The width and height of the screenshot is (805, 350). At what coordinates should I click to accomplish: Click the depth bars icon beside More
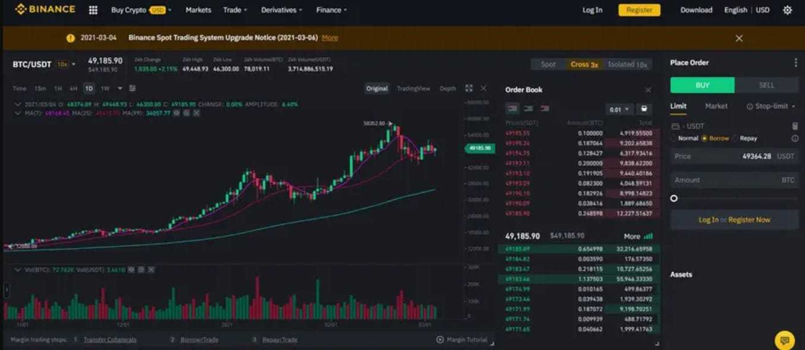648,236
